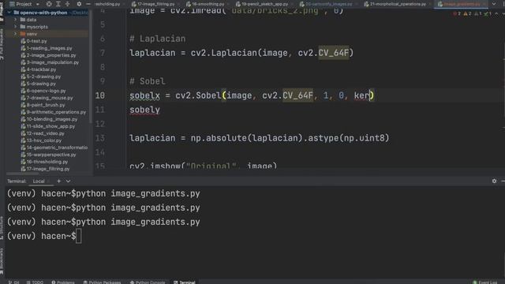
Task: Open 0-test.py in project tree
Action: 36,41
